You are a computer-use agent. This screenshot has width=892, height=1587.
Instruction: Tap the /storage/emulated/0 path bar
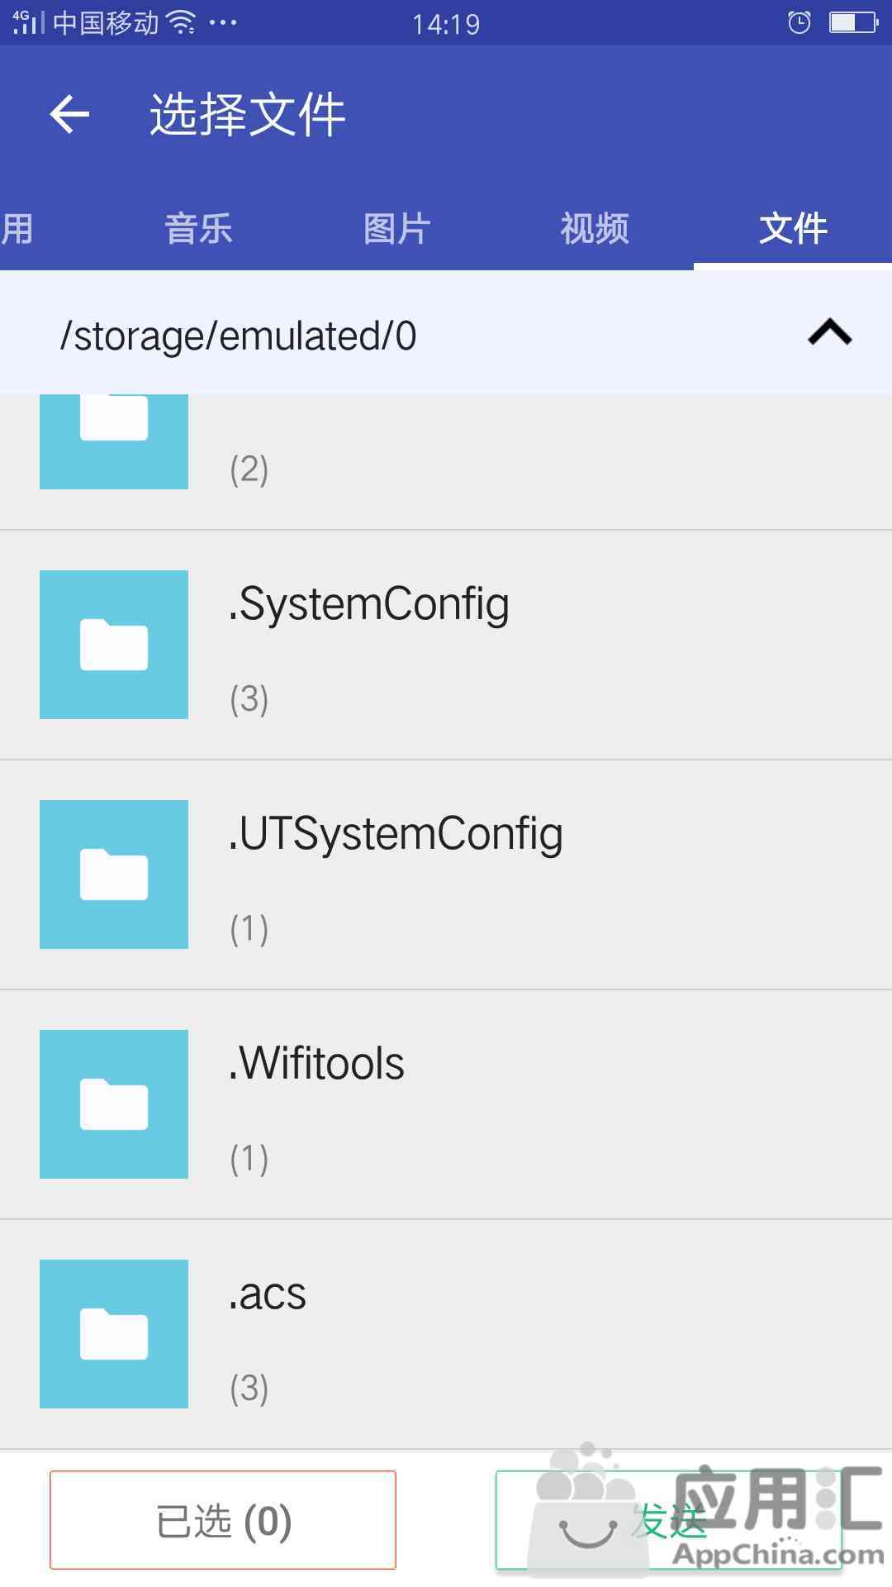tap(240, 336)
